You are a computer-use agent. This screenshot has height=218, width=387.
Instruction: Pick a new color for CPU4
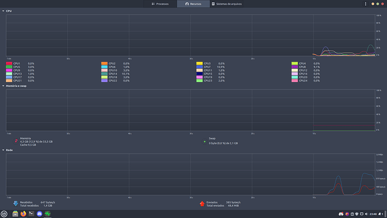[294, 63]
